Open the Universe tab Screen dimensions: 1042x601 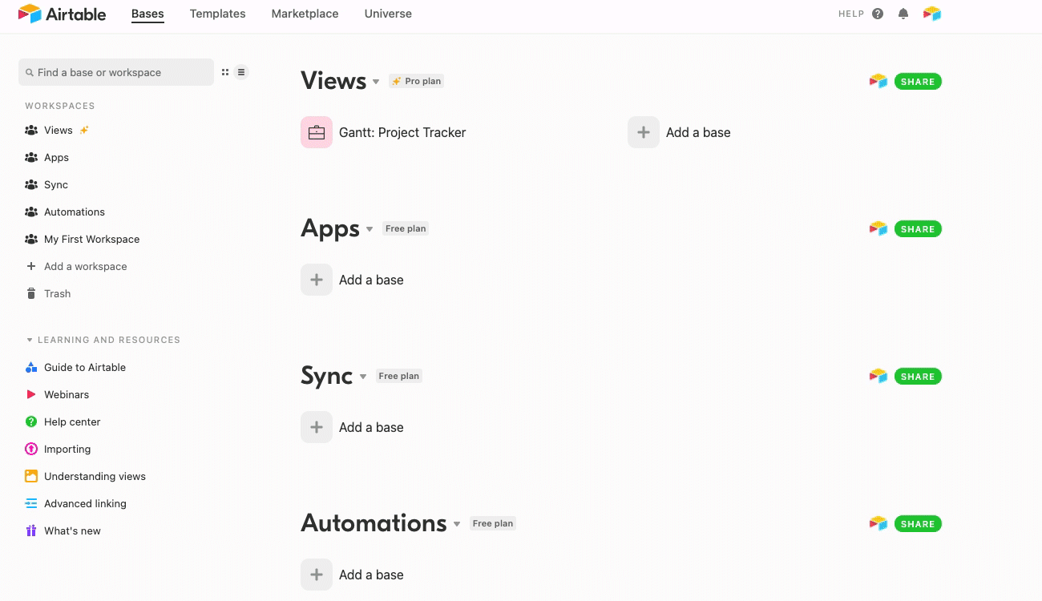(388, 14)
